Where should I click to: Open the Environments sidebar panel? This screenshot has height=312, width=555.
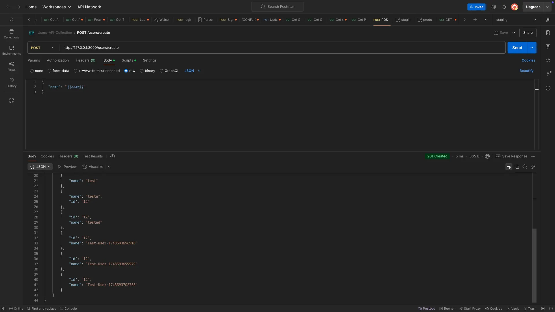11,50
